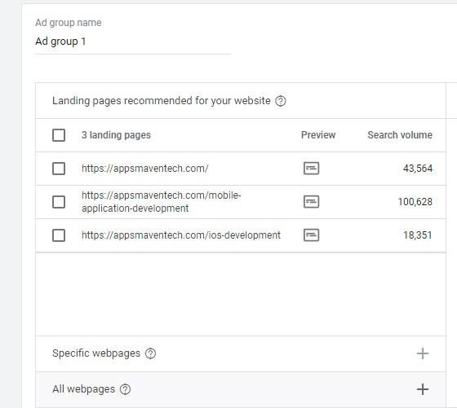Sort by Search volume column header
Viewport: 457px width, 408px height.
(x=400, y=135)
